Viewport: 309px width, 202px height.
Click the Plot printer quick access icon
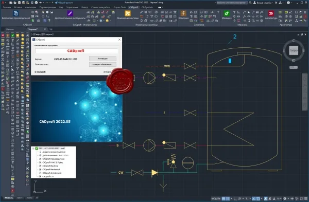pos(36,3)
